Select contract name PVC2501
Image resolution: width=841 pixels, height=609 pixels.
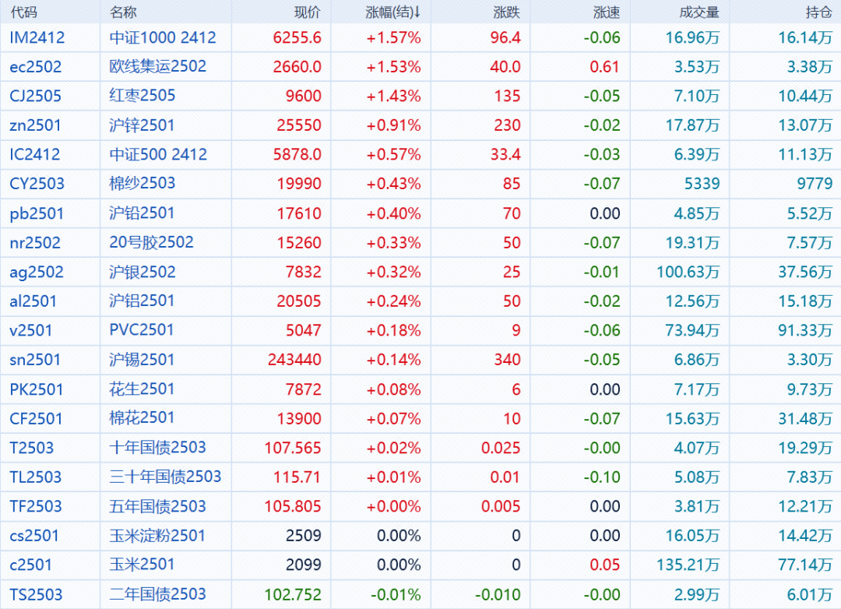click(142, 330)
